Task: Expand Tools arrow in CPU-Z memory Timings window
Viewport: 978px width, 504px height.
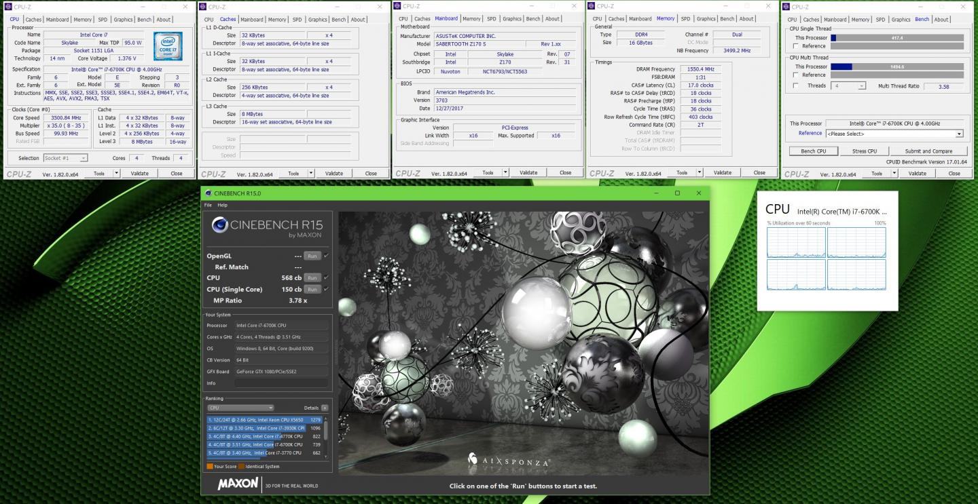Action: [700, 172]
